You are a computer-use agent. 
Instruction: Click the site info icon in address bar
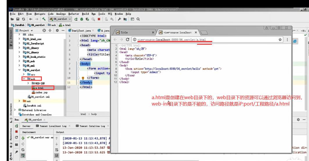(x=134, y=40)
